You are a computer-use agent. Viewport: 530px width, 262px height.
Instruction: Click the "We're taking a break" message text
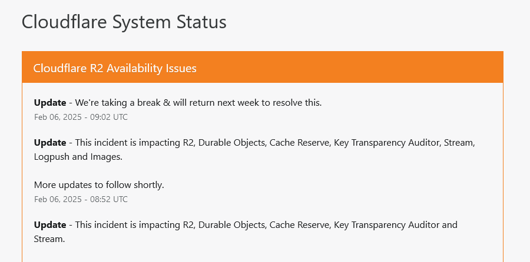click(198, 102)
